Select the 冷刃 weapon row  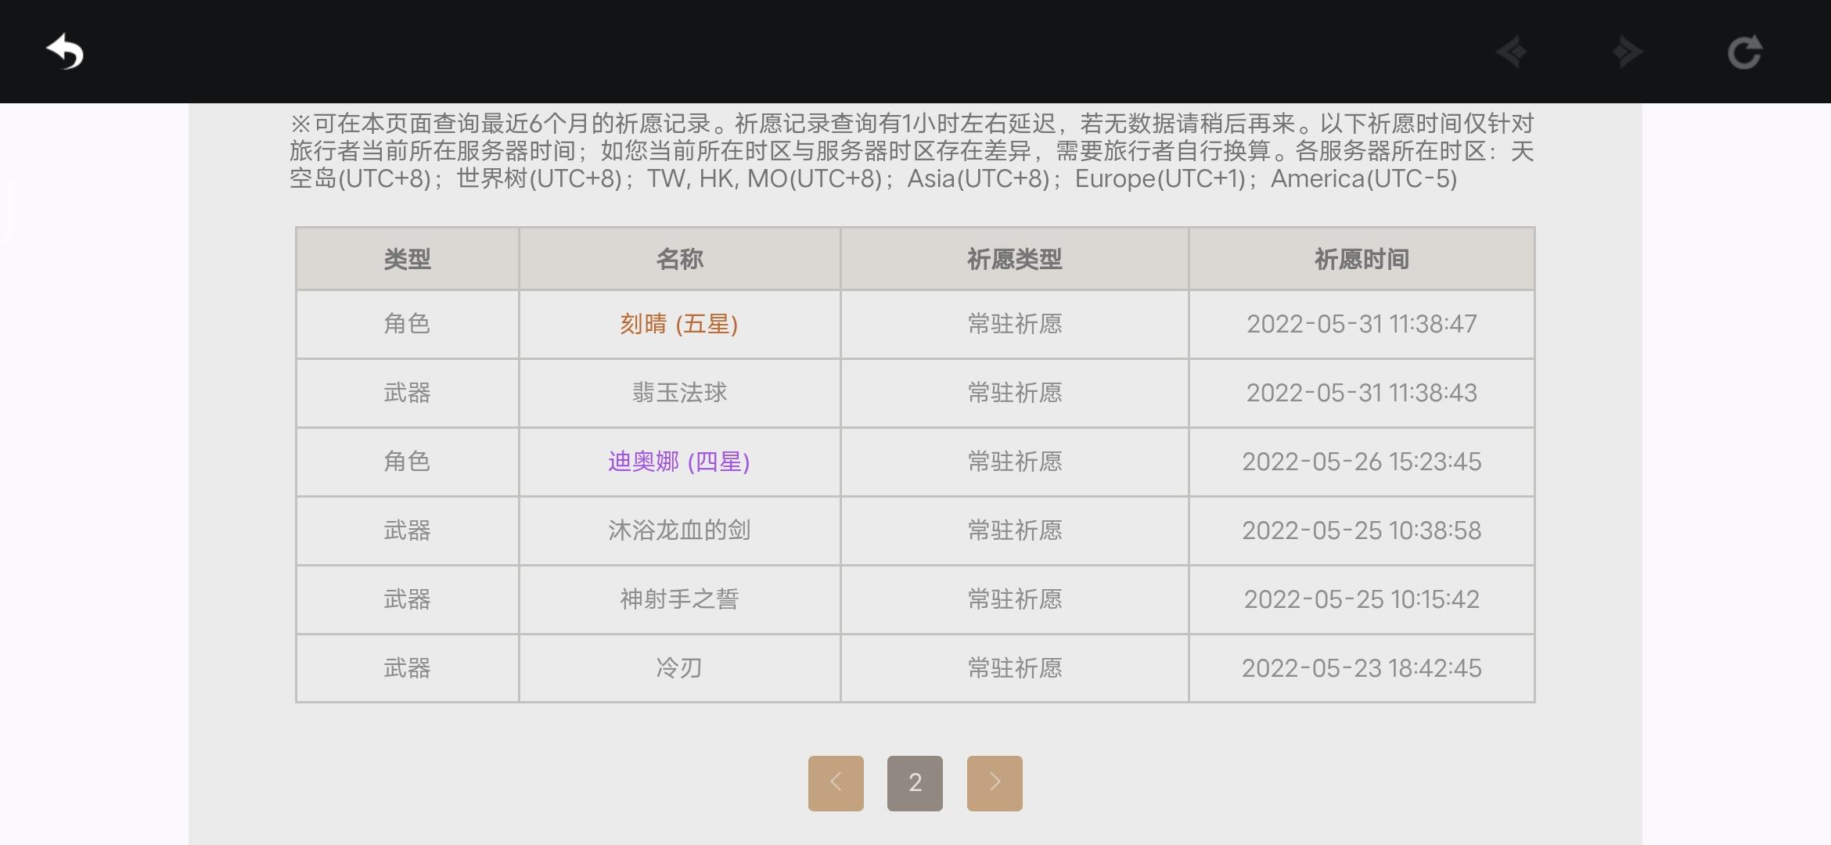click(x=915, y=668)
